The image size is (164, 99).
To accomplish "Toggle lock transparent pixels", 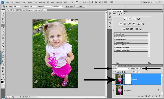I will tap(118, 72).
